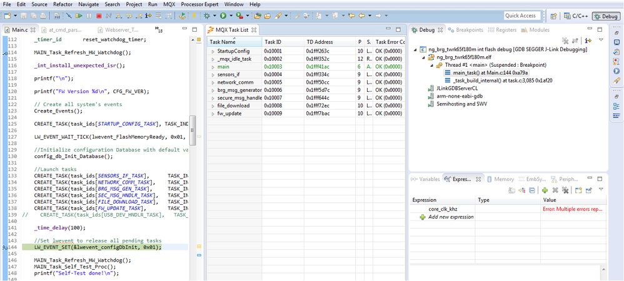Select main_task() at Main.c:144 stack frame
The width and height of the screenshot is (624, 281).
point(488,72)
